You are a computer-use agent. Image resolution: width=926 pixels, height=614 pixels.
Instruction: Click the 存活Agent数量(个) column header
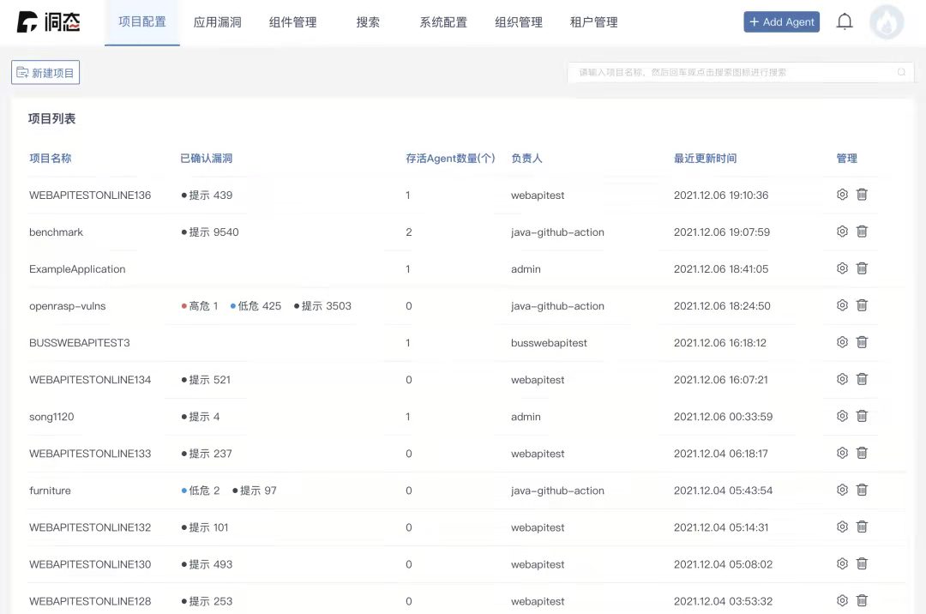450,159
